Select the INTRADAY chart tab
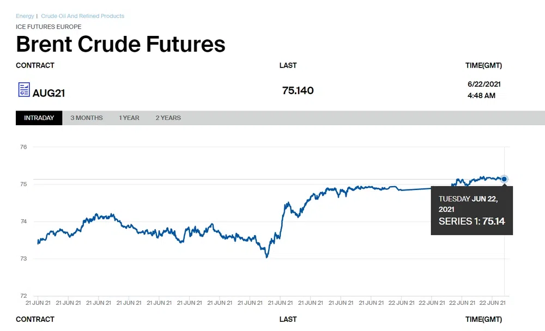The height and width of the screenshot is (331, 545). (39, 118)
